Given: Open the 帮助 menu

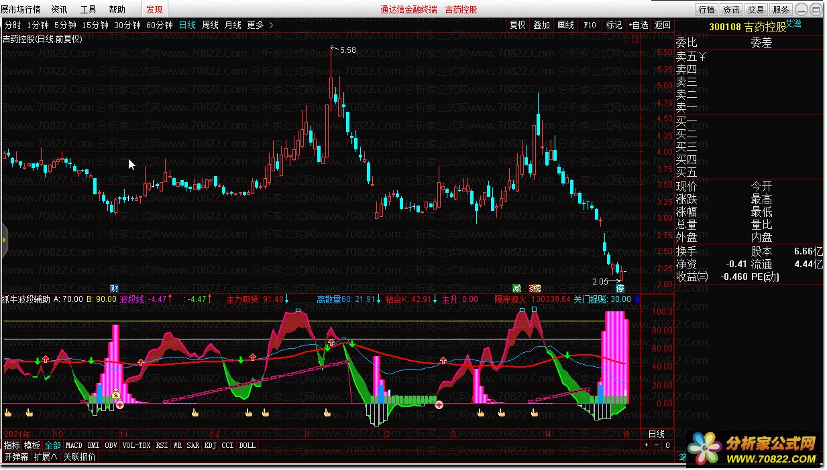Looking at the screenshot, I should tap(117, 9).
